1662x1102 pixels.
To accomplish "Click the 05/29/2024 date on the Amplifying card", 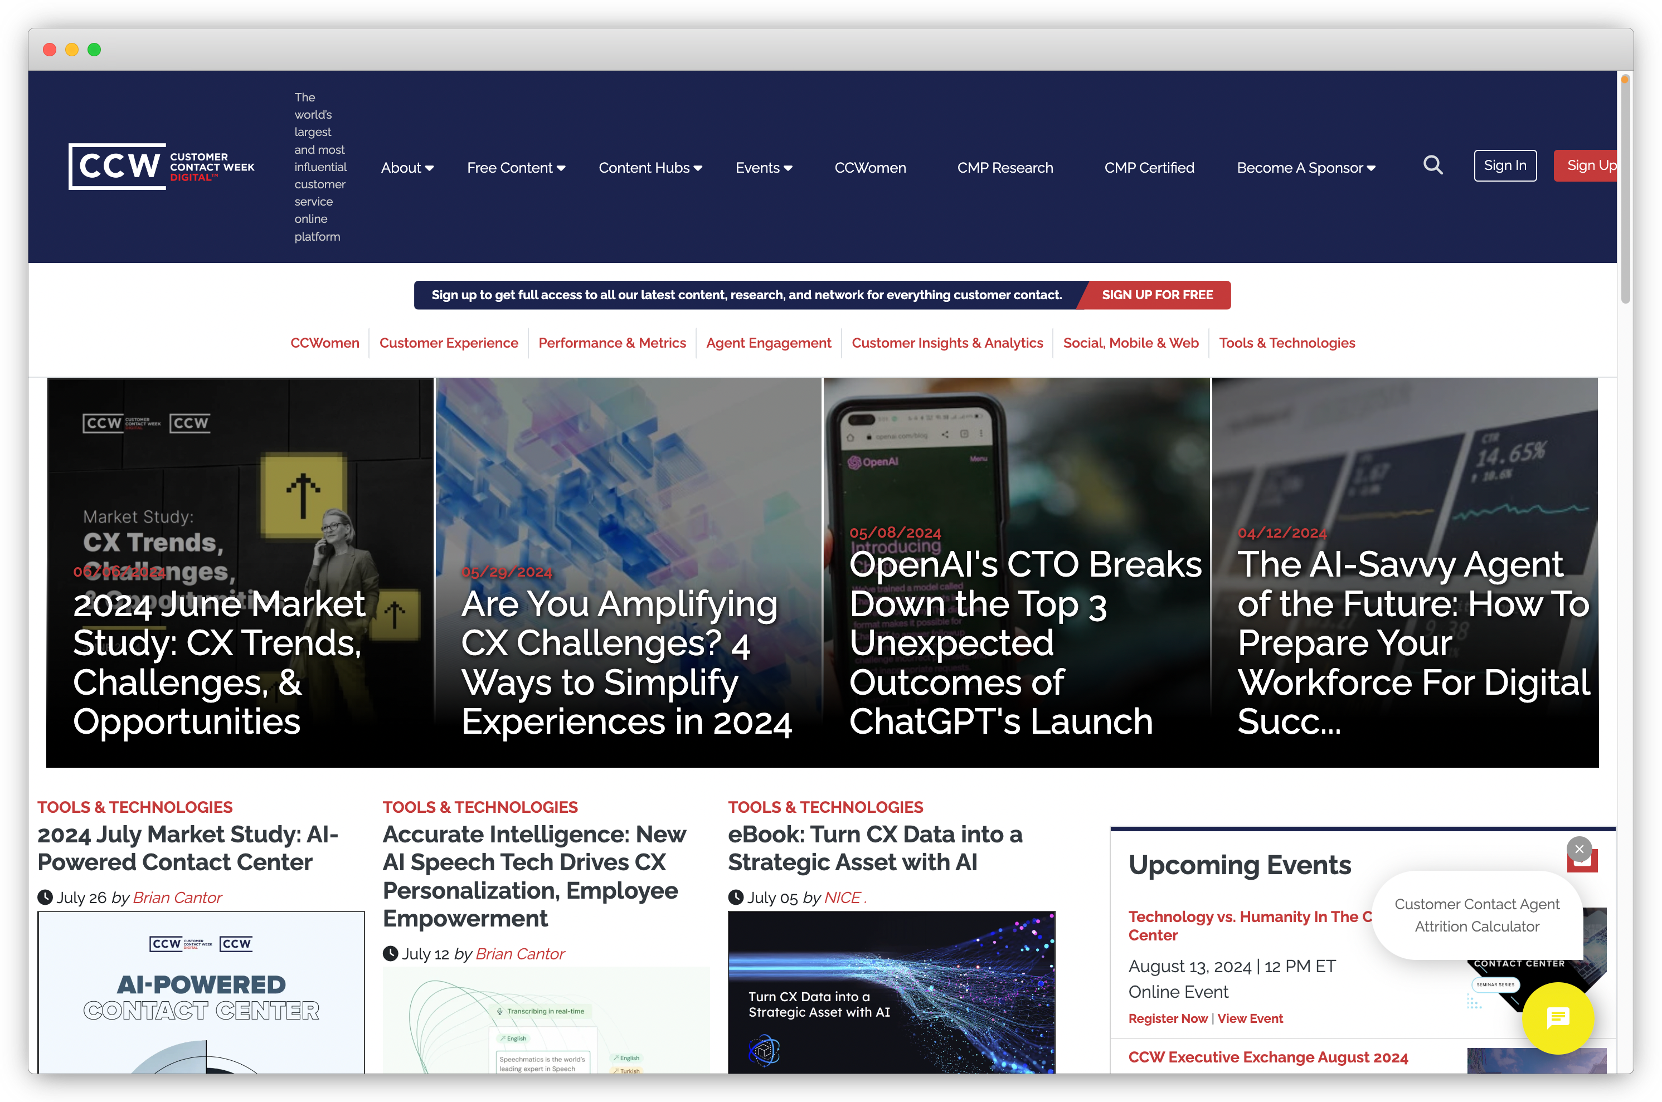I will click(x=507, y=572).
